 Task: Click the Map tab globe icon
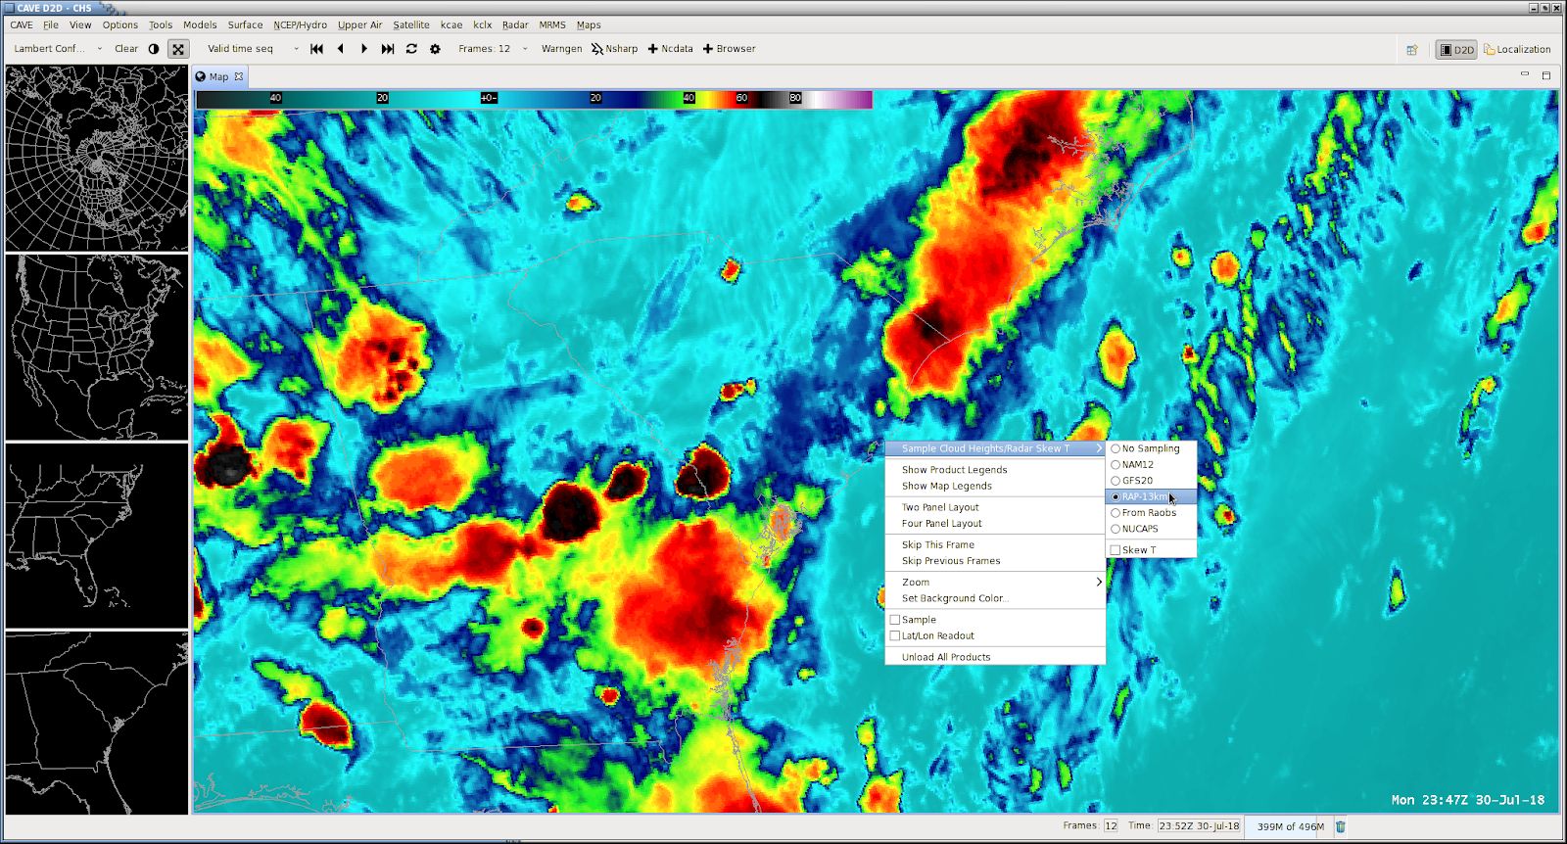click(201, 76)
